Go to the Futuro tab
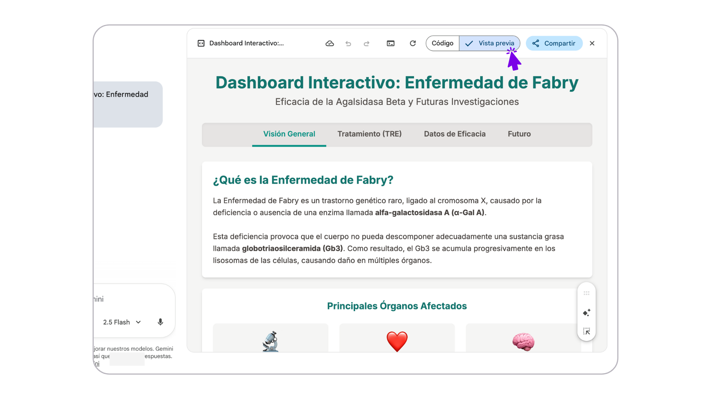Screen dimensions: 711x399 pos(519,134)
